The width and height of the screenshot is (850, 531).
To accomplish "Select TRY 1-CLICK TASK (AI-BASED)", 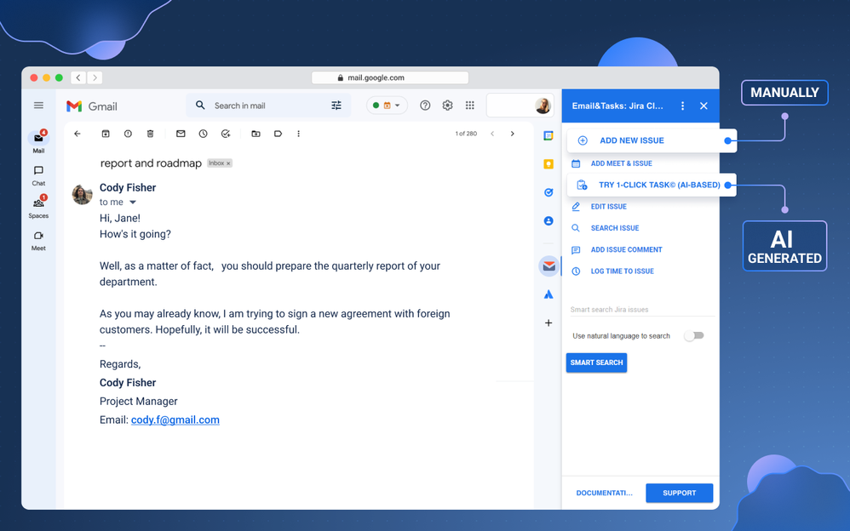I will click(x=652, y=185).
